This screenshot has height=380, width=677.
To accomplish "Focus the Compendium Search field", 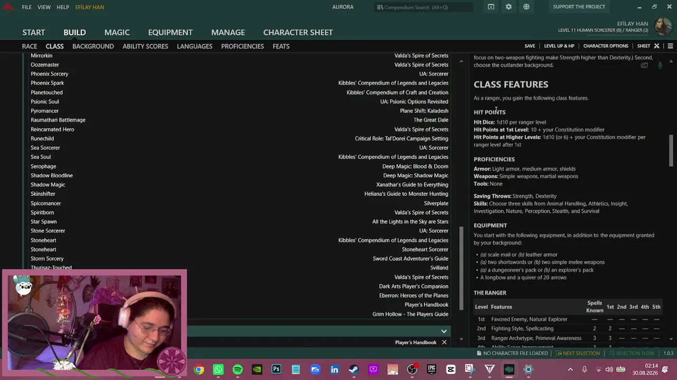I will [x=424, y=7].
